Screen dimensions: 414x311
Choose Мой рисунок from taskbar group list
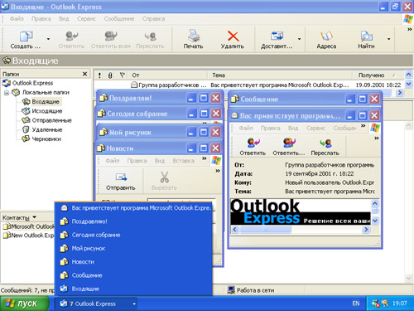point(133,249)
